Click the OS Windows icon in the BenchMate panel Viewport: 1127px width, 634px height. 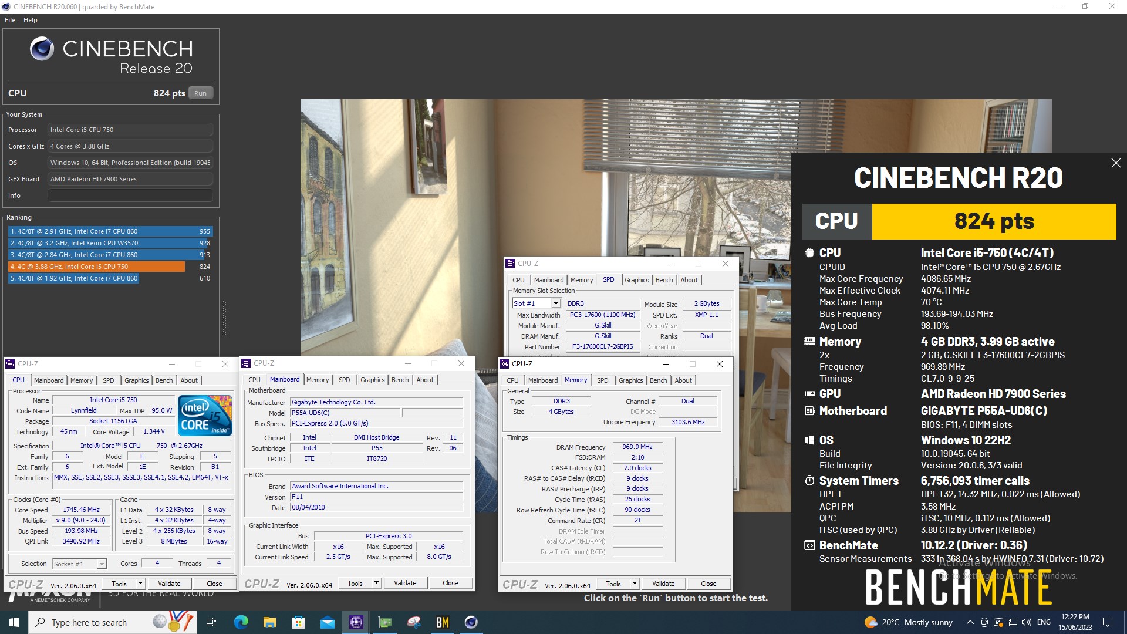point(809,440)
